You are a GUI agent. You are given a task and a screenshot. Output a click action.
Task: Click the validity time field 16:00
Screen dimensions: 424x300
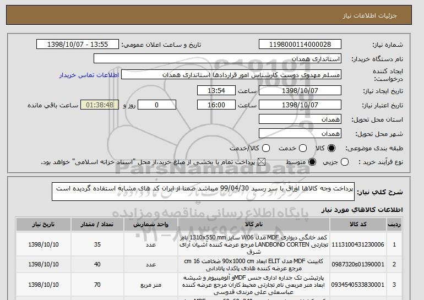click(216, 105)
